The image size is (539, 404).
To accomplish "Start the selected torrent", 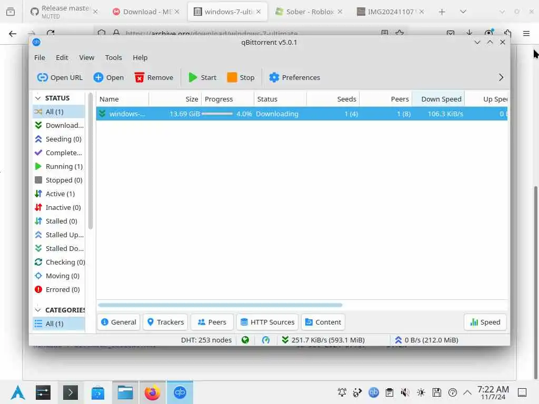I will click(203, 78).
